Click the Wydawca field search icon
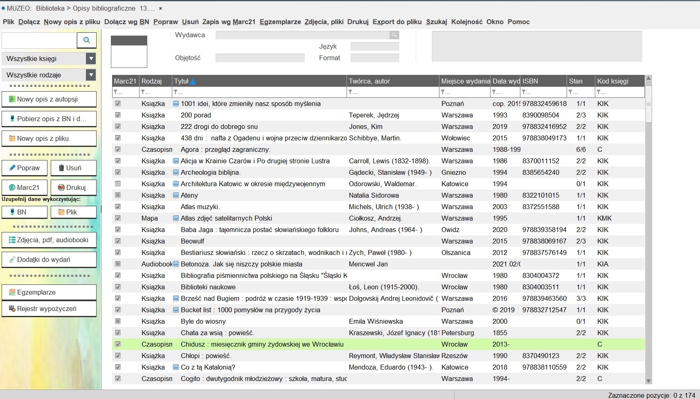This screenshot has width=700, height=399. click(x=394, y=35)
